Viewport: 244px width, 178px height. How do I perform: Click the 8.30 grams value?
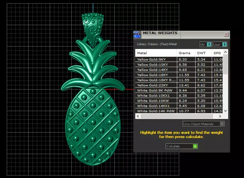183,59
